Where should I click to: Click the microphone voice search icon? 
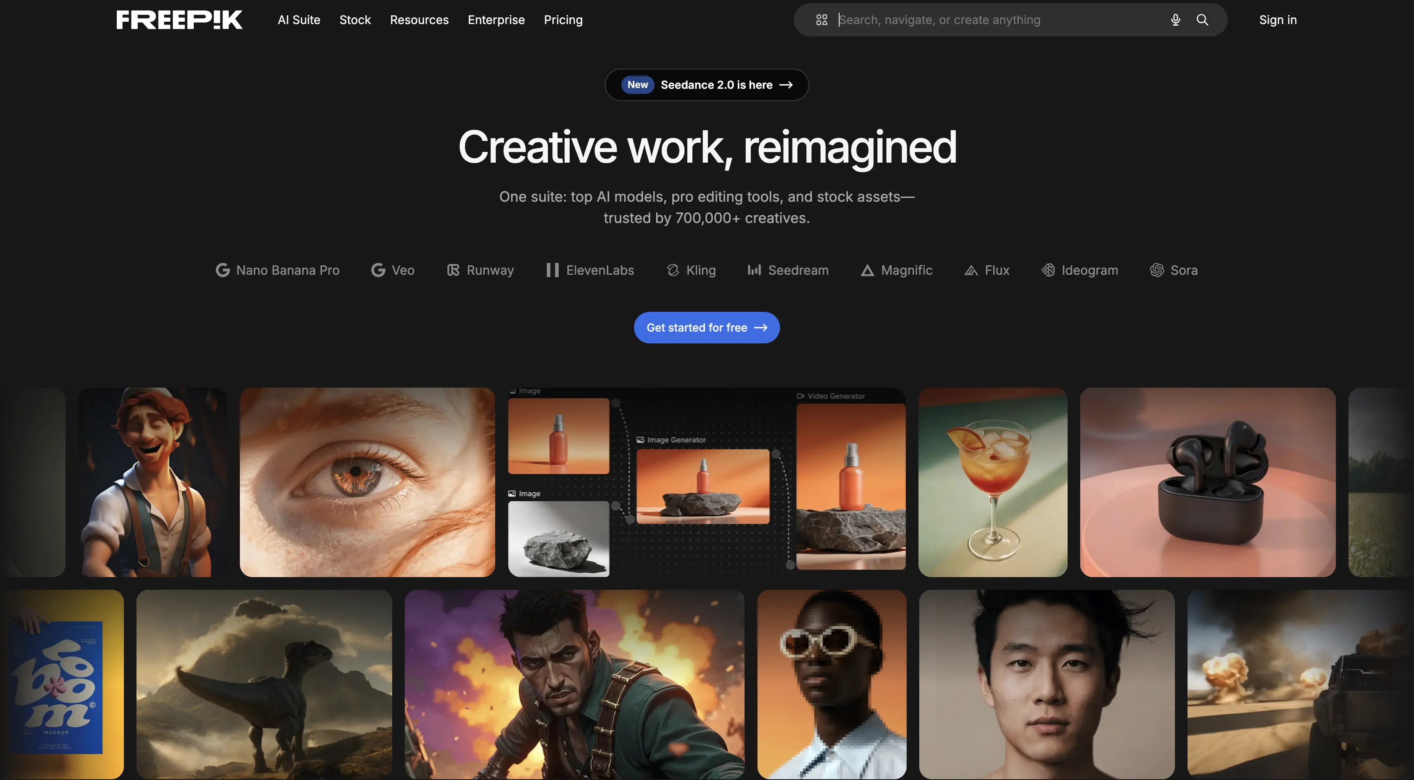tap(1175, 20)
